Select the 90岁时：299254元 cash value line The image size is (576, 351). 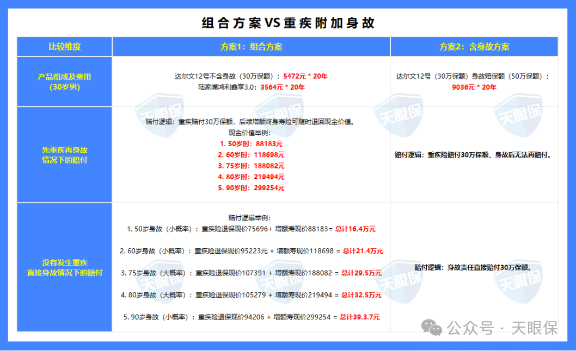pos(252,188)
